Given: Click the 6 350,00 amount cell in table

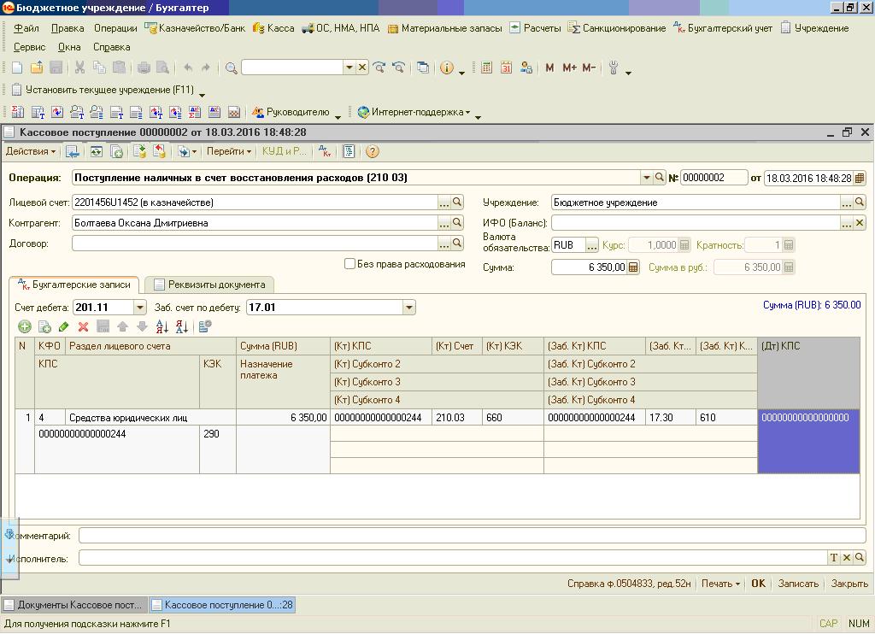Looking at the screenshot, I should (x=283, y=418).
